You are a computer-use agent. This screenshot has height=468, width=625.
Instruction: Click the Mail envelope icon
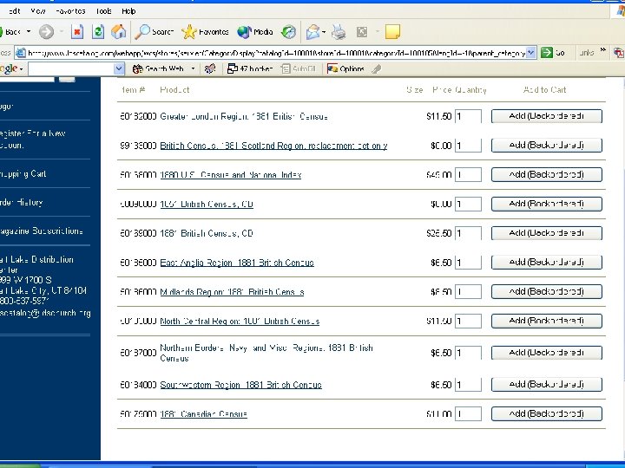[312, 32]
